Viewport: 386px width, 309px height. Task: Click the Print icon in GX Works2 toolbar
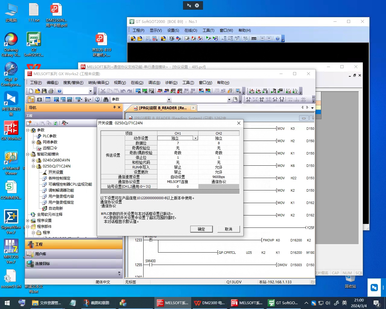pyautogui.click(x=51, y=91)
